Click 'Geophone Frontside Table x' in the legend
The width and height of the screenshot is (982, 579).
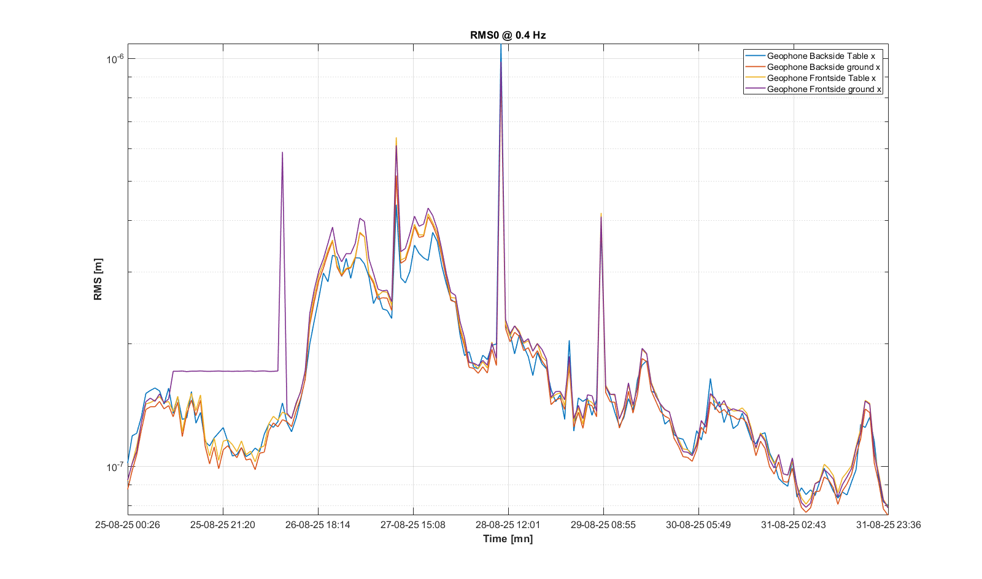pos(821,78)
